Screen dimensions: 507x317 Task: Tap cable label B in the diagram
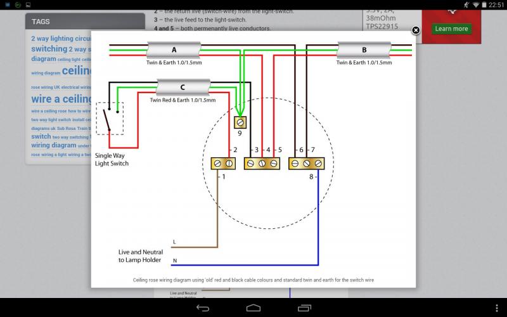[364, 49]
